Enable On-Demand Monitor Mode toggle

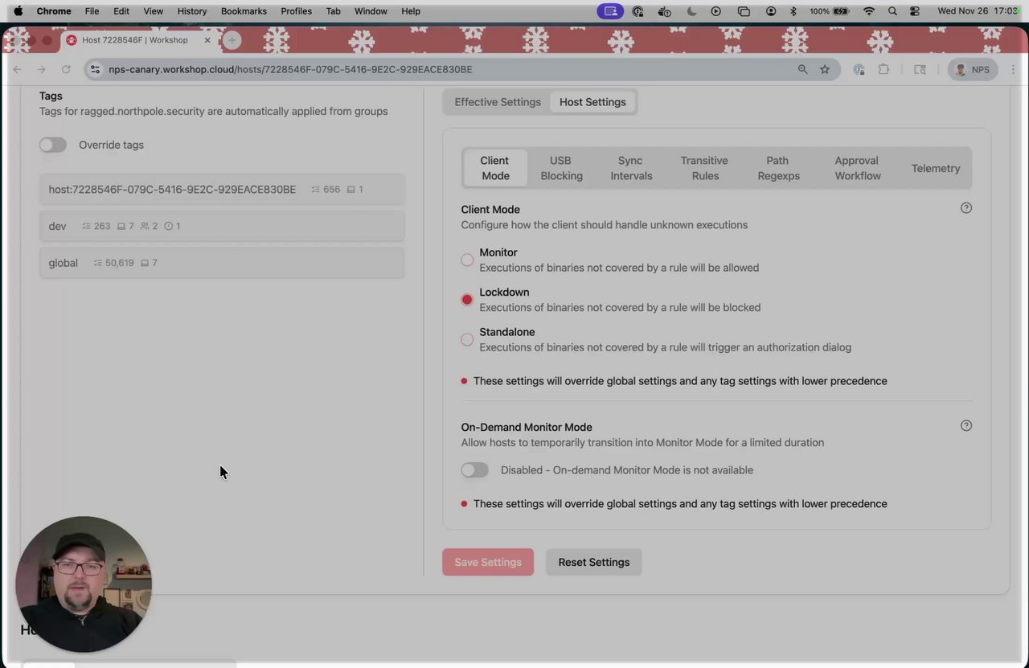(474, 470)
